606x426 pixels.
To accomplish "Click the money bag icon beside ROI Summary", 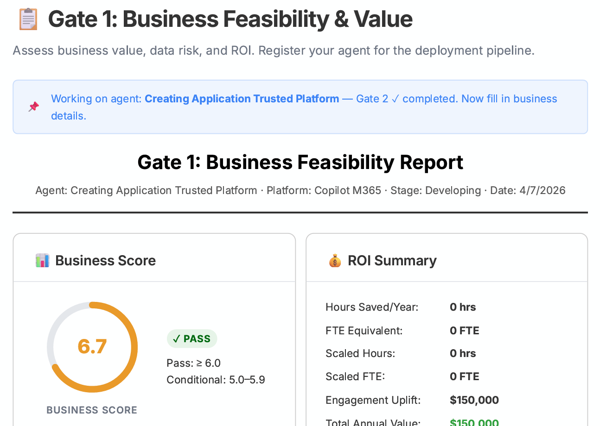I will point(335,261).
